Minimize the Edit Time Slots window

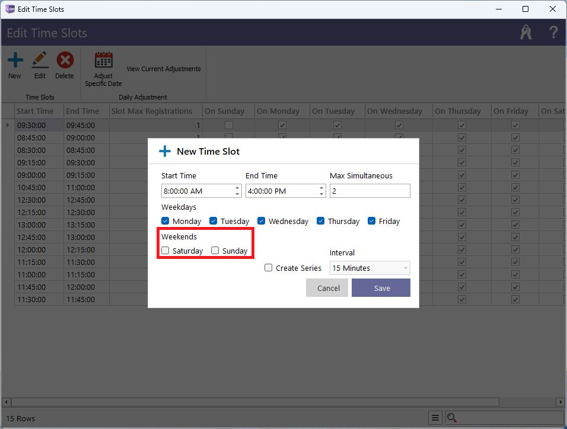tap(499, 9)
